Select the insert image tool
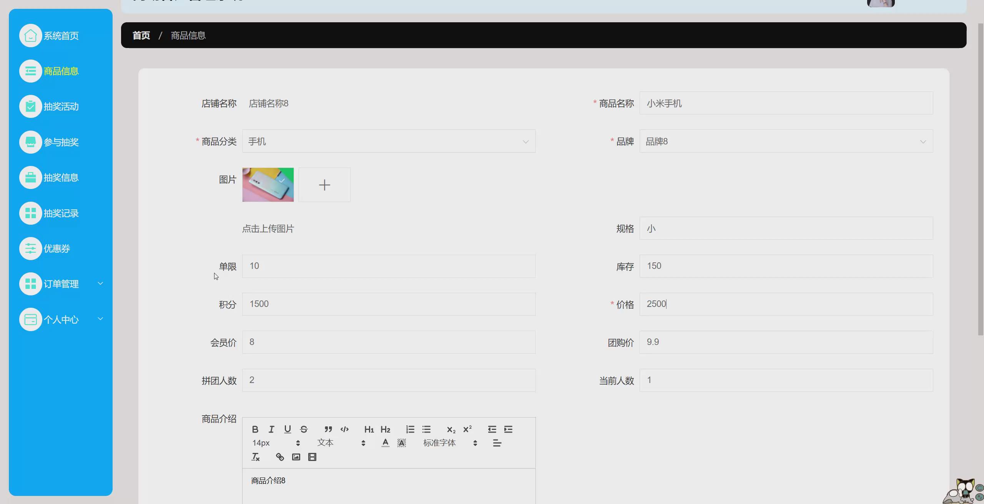 [296, 457]
